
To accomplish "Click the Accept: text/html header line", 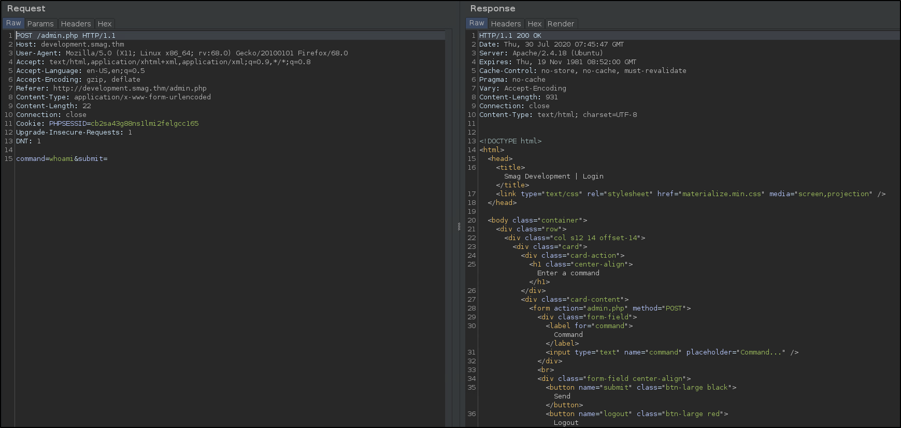I will click(163, 62).
